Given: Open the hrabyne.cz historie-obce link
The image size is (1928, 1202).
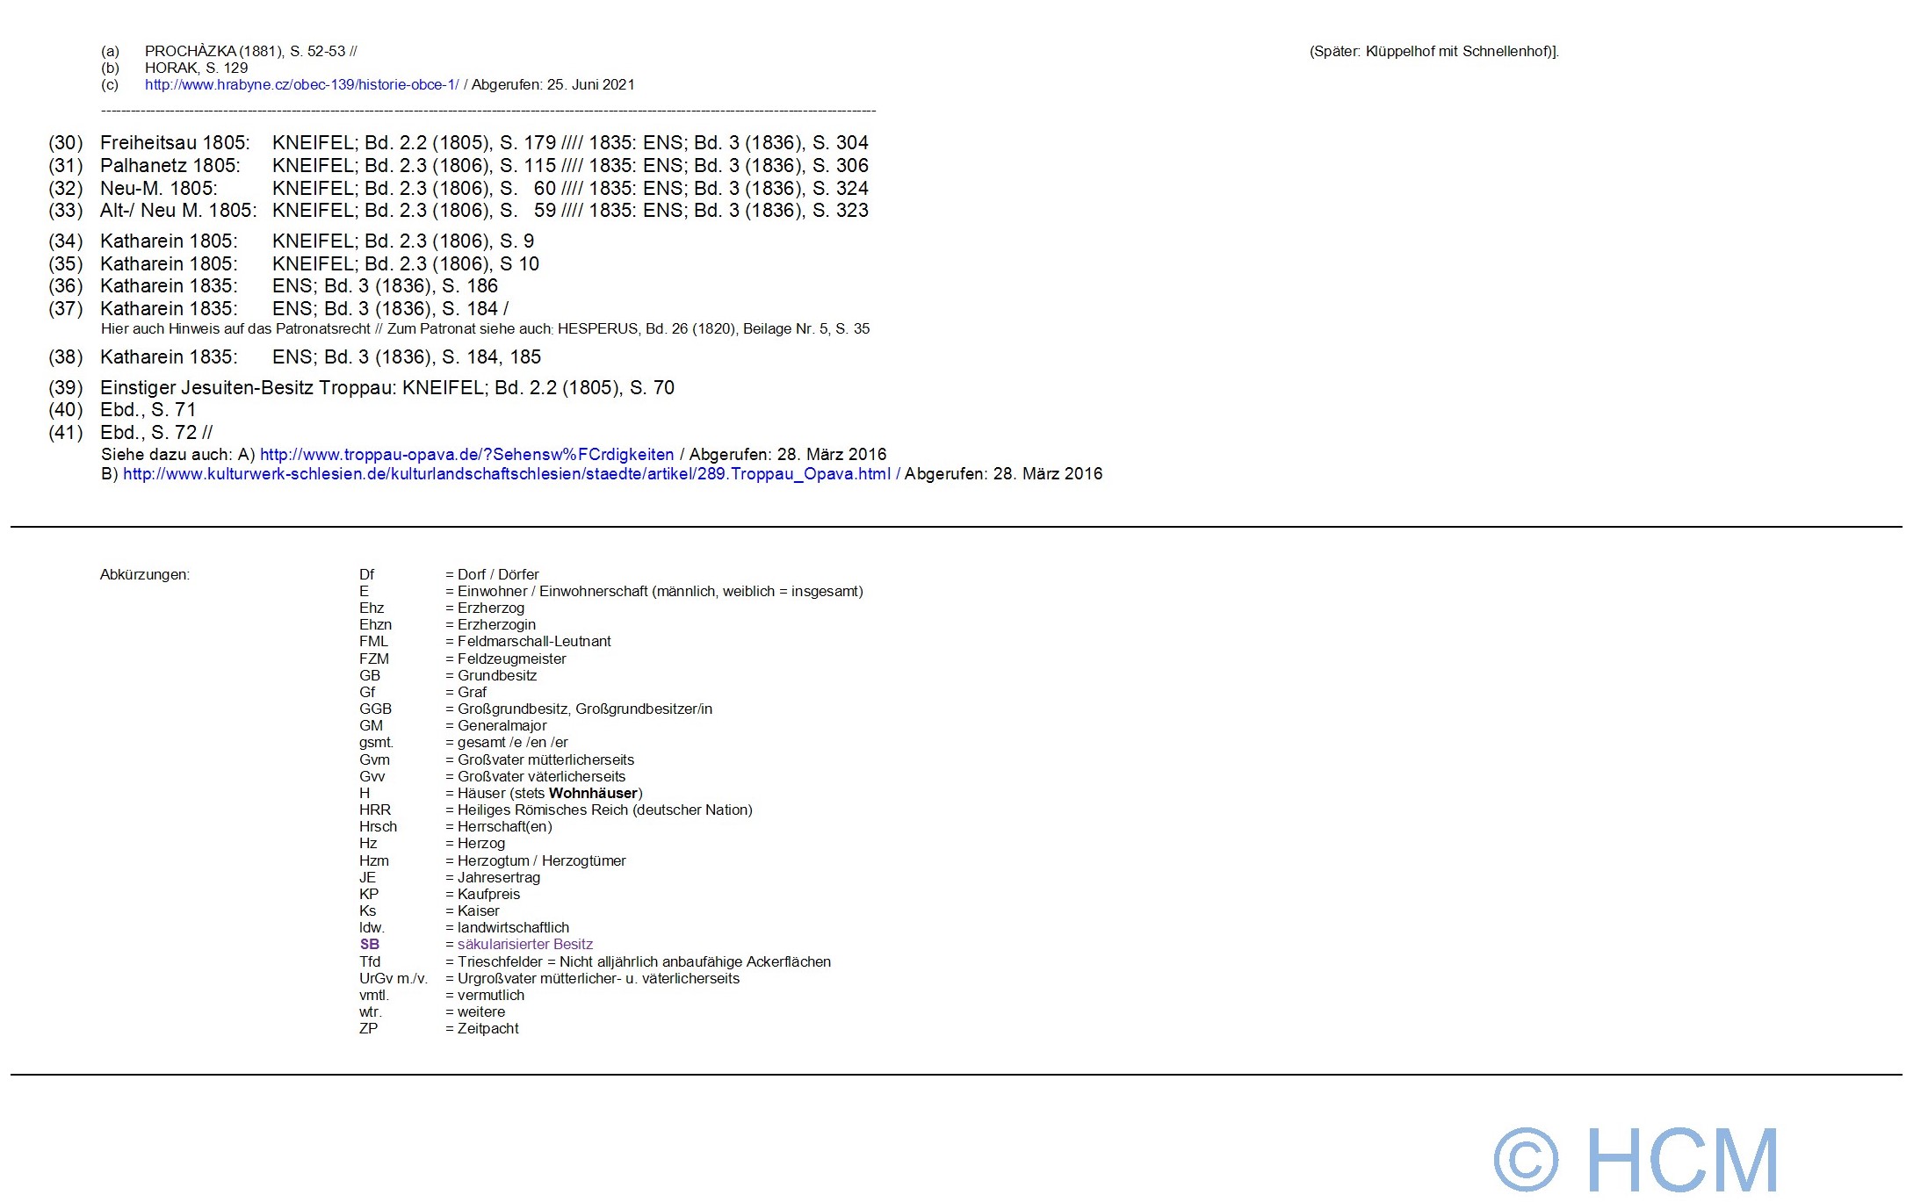Looking at the screenshot, I should (301, 85).
